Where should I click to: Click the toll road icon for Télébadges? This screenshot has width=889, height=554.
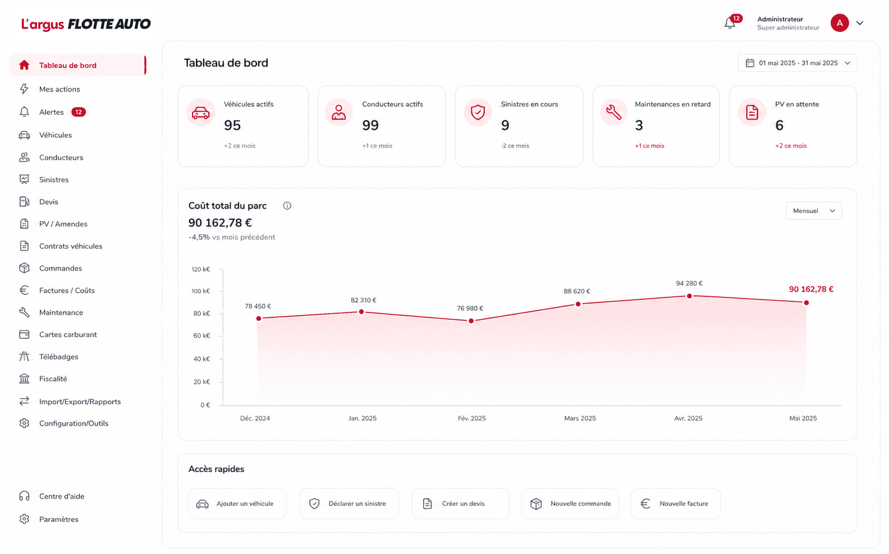tap(24, 356)
